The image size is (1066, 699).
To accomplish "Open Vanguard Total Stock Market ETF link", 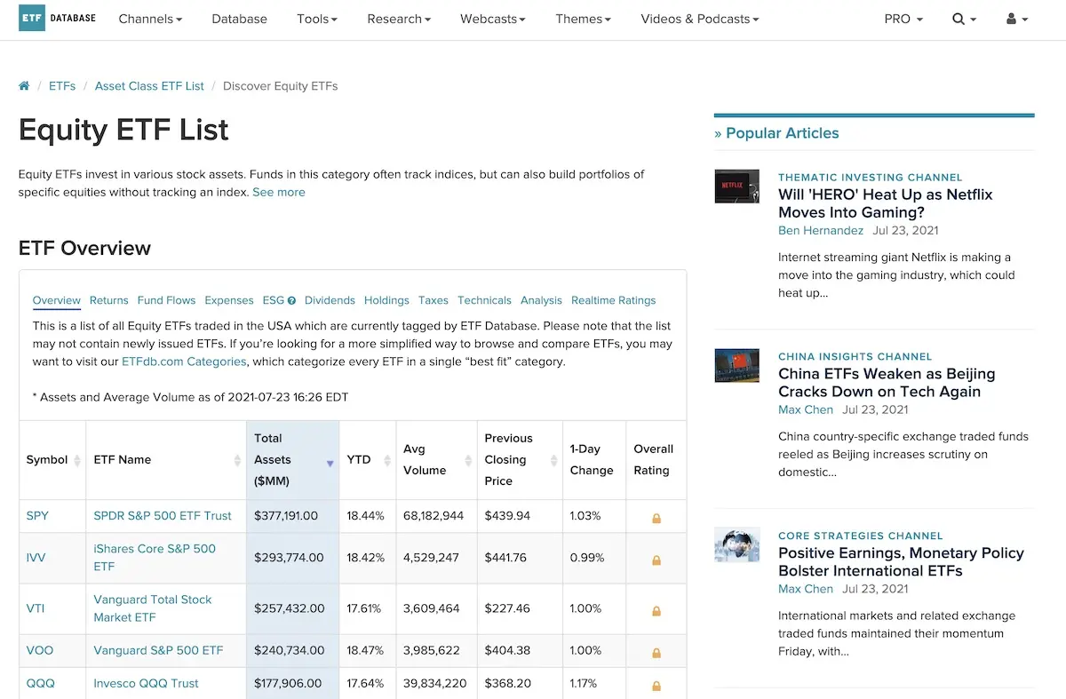I will point(153,608).
